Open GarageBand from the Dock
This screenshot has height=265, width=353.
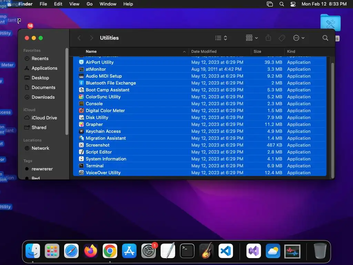click(206, 251)
